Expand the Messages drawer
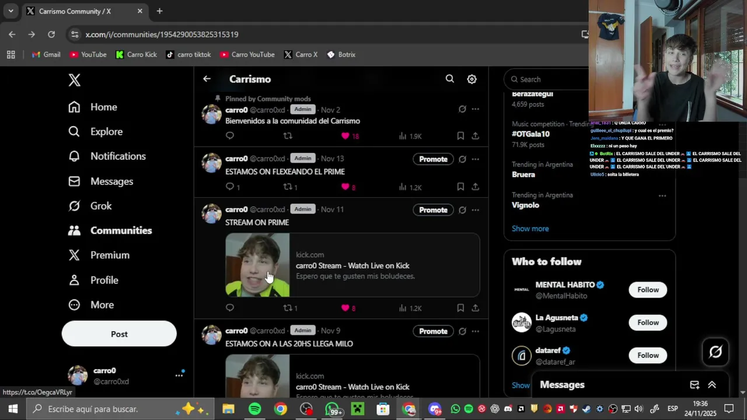This screenshot has width=747, height=420. (x=712, y=384)
